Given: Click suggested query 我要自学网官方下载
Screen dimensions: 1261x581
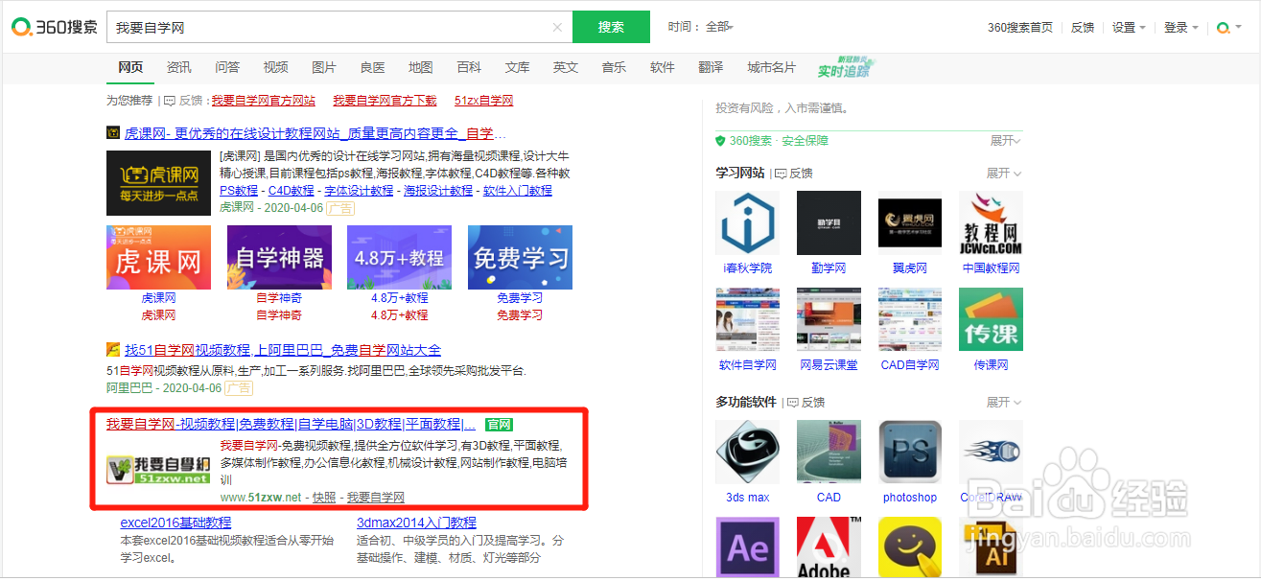Looking at the screenshot, I should (x=385, y=101).
